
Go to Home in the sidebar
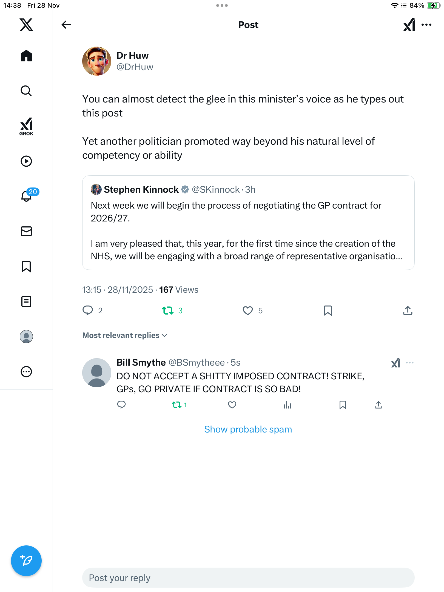26,56
